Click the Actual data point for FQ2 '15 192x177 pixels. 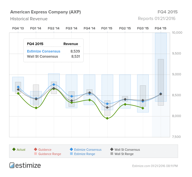tap(125, 104)
